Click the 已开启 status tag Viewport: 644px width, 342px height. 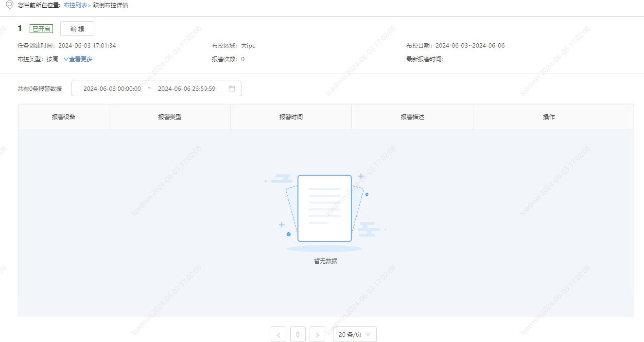click(41, 29)
